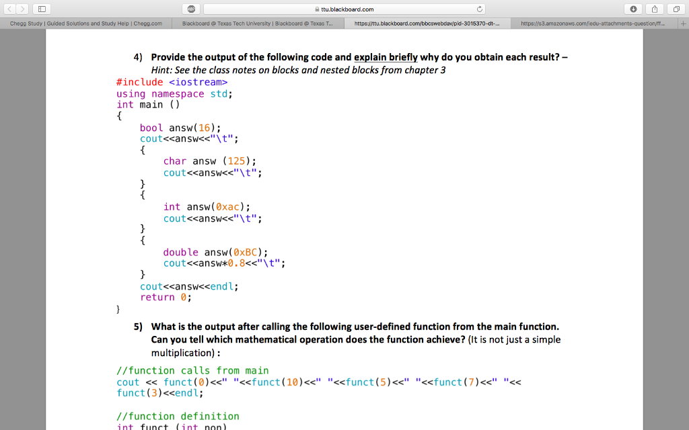Image resolution: width=689 pixels, height=430 pixels.
Task: Open the tab overview grid
Action: [x=676, y=10]
